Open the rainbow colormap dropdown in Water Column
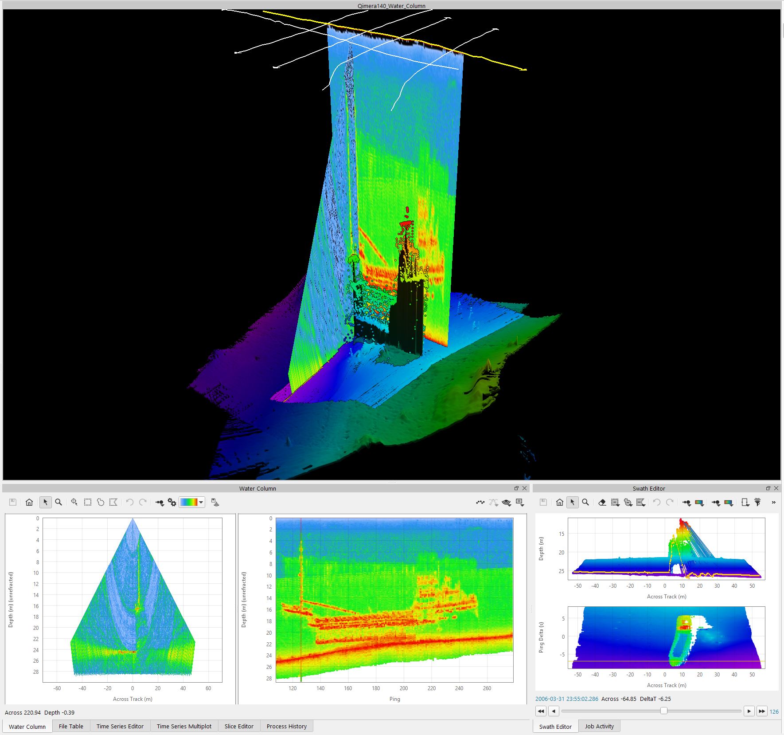Screen dimensions: 784x735 pyautogui.click(x=201, y=502)
